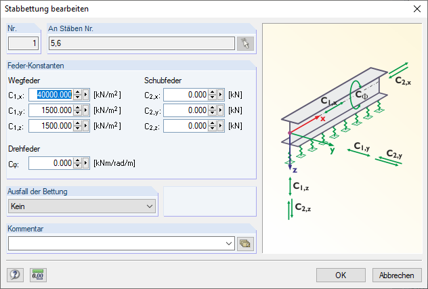Click the An Stäben Nr. field
The height and width of the screenshot is (289, 428).
click(141, 43)
